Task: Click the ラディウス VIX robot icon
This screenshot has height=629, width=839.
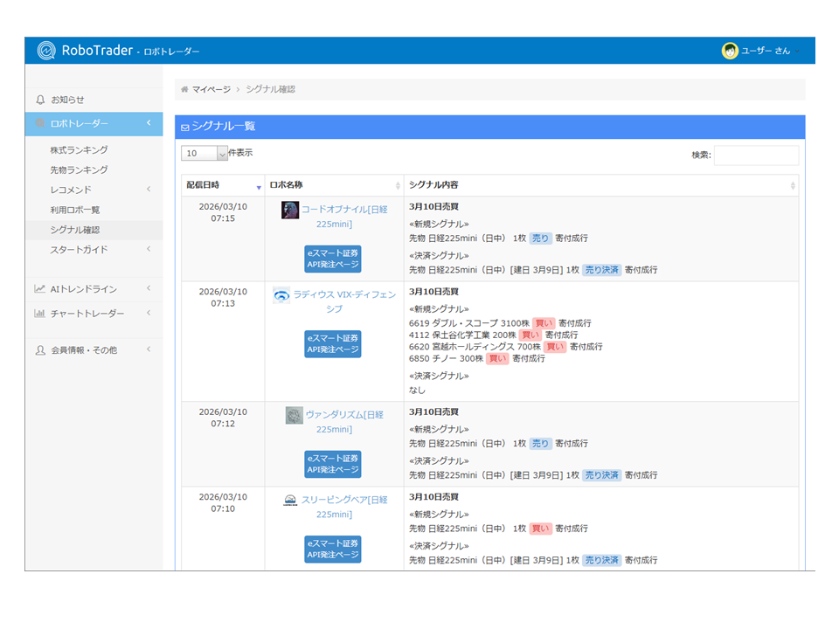Action: click(281, 295)
